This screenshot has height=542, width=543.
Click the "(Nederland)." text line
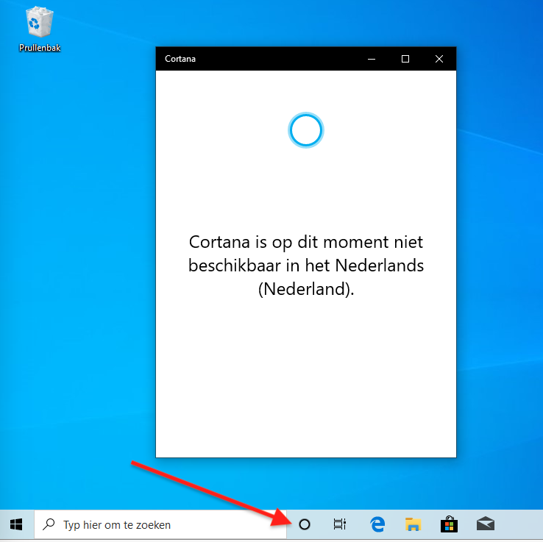[x=306, y=289]
